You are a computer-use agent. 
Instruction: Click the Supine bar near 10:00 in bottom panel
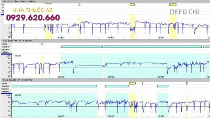coord(163,86)
